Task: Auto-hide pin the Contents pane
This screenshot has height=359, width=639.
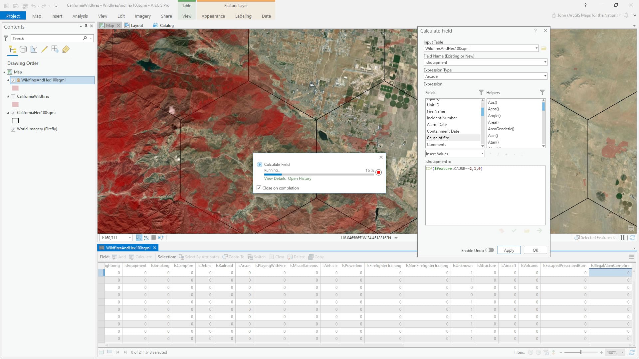Action: [x=86, y=26]
